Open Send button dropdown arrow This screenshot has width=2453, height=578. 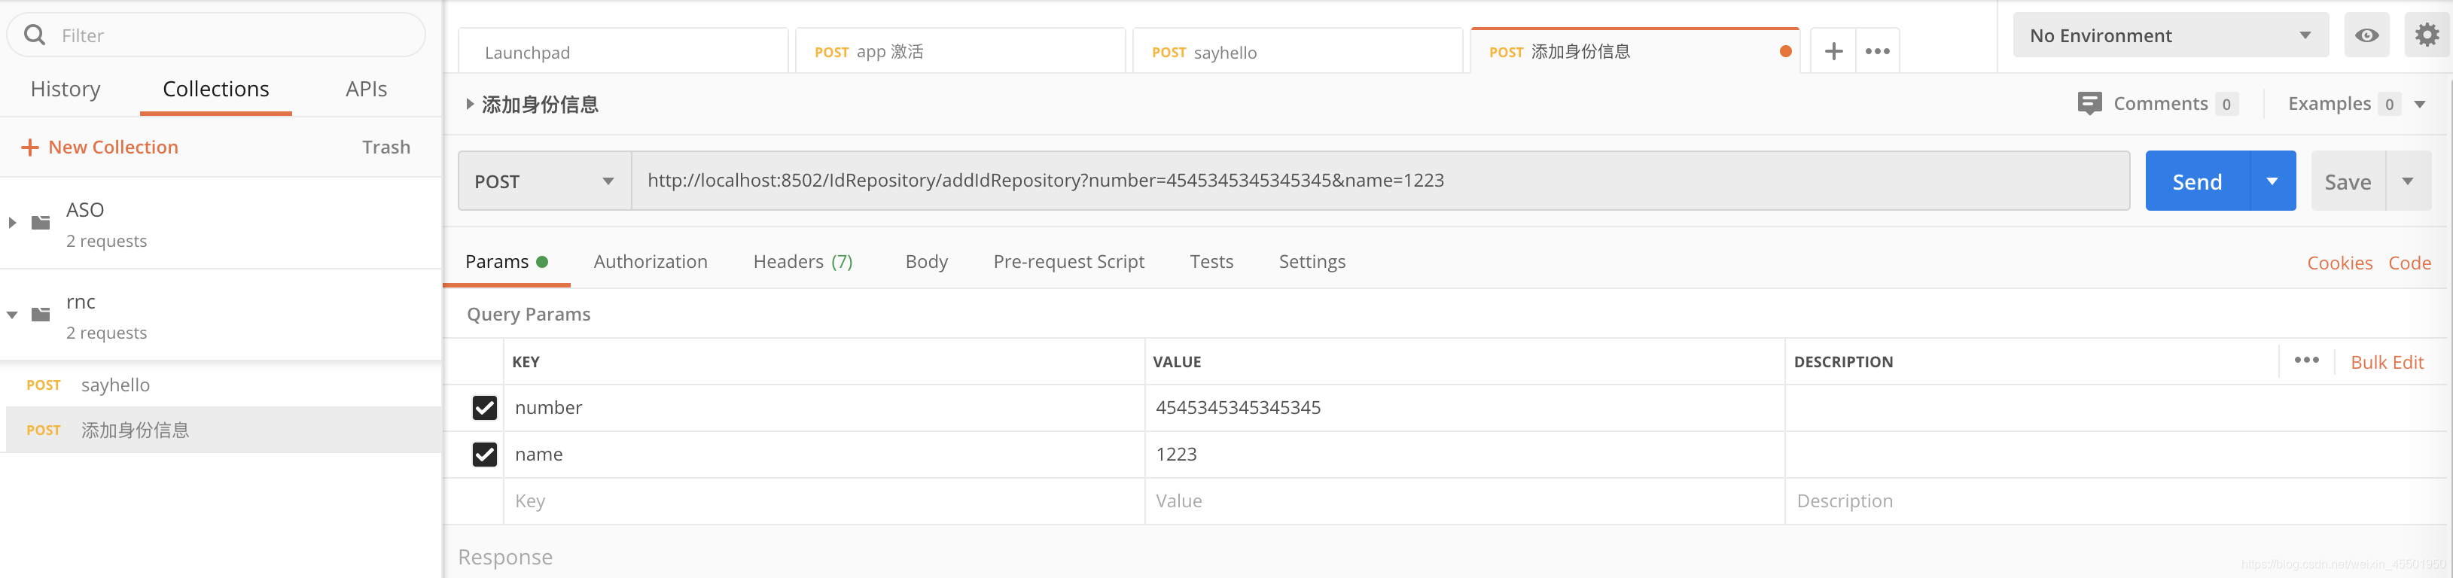point(2272,181)
